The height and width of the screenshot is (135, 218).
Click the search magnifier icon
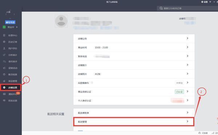(x=161, y=8)
